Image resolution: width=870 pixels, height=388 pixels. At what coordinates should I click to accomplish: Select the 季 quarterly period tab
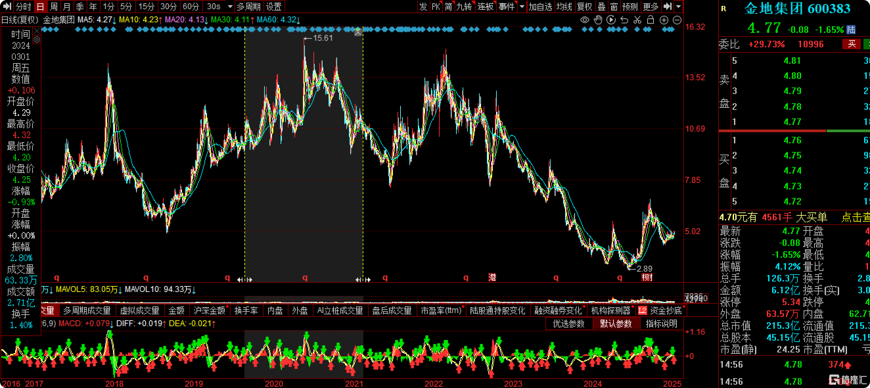80,7
